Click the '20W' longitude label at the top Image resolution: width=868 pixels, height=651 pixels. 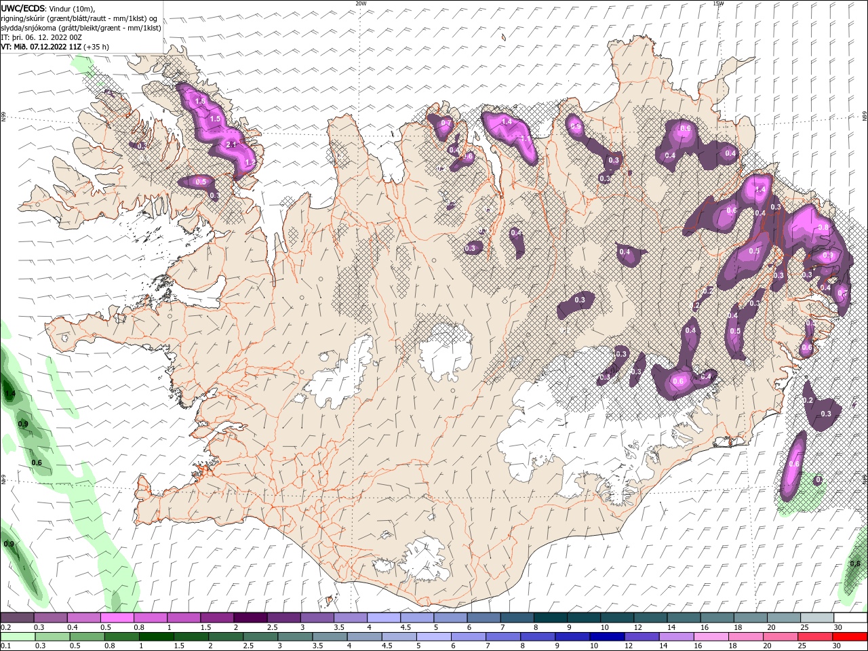click(361, 3)
